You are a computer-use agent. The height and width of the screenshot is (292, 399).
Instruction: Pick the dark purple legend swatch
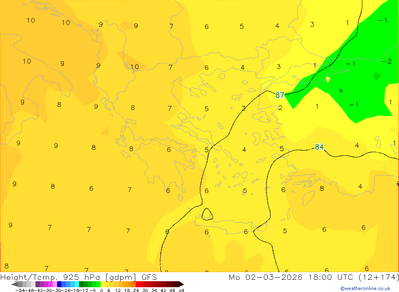tap(38, 284)
